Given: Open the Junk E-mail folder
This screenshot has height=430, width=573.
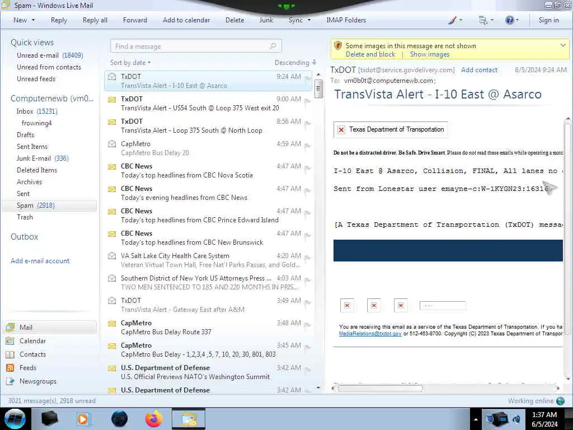Looking at the screenshot, I should (x=43, y=158).
